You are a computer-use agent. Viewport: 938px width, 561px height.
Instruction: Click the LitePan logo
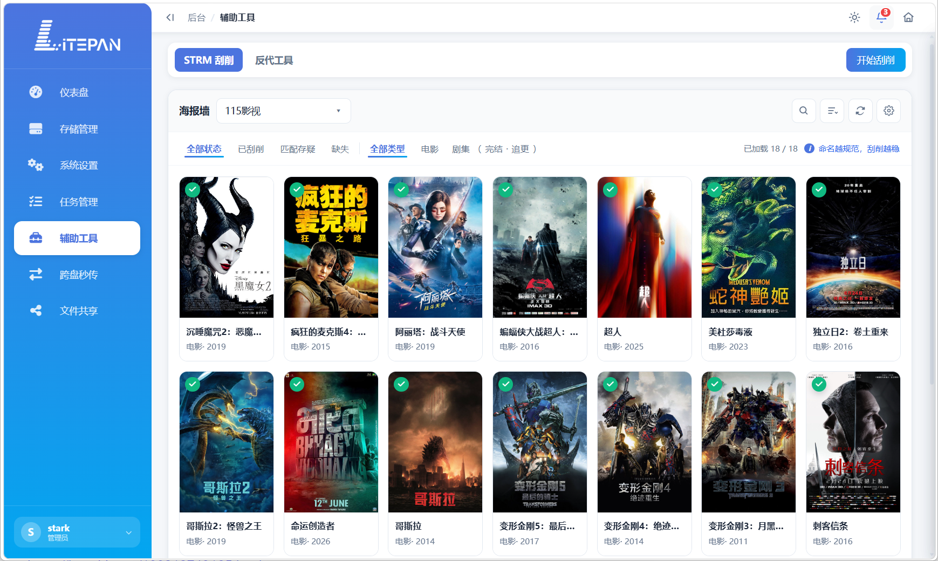point(78,36)
